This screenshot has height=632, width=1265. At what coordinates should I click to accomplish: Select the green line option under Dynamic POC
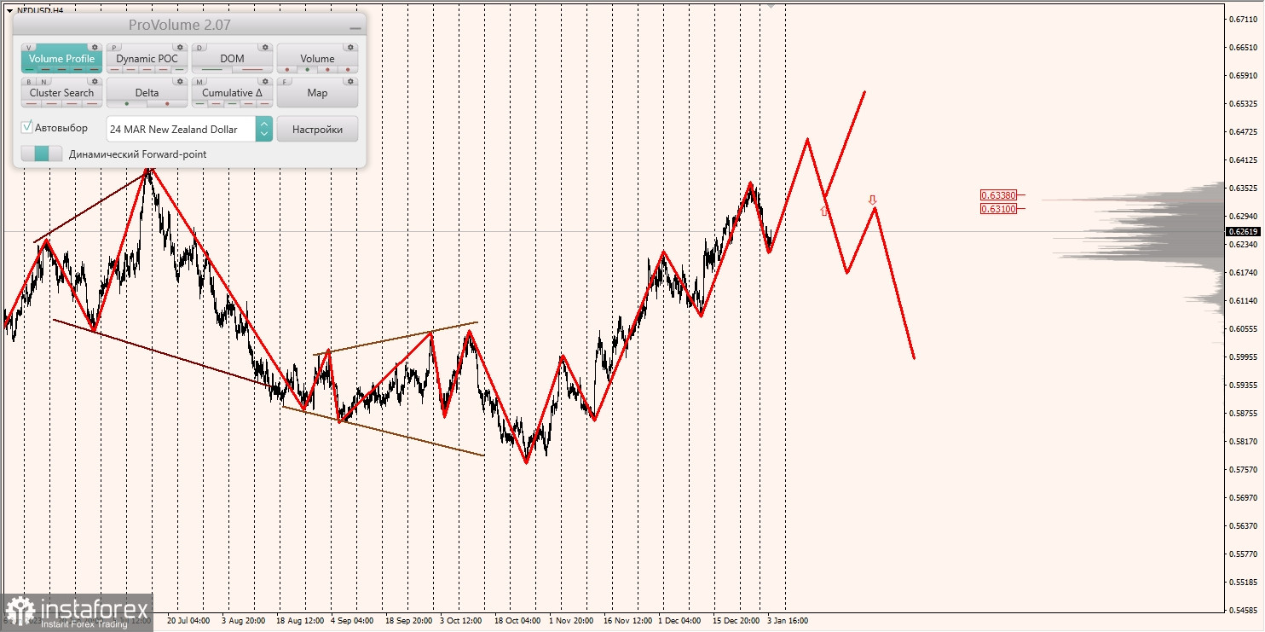(x=179, y=70)
